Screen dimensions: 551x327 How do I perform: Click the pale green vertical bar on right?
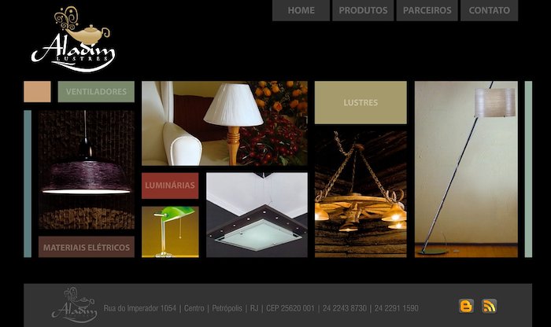tap(528, 169)
